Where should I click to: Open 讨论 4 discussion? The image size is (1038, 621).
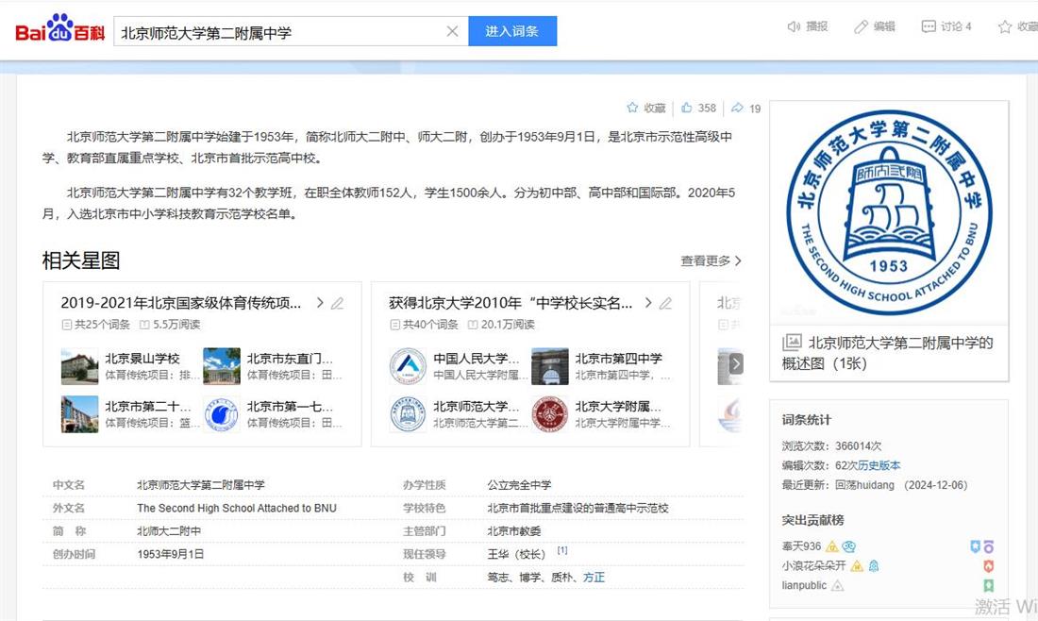[x=946, y=26]
